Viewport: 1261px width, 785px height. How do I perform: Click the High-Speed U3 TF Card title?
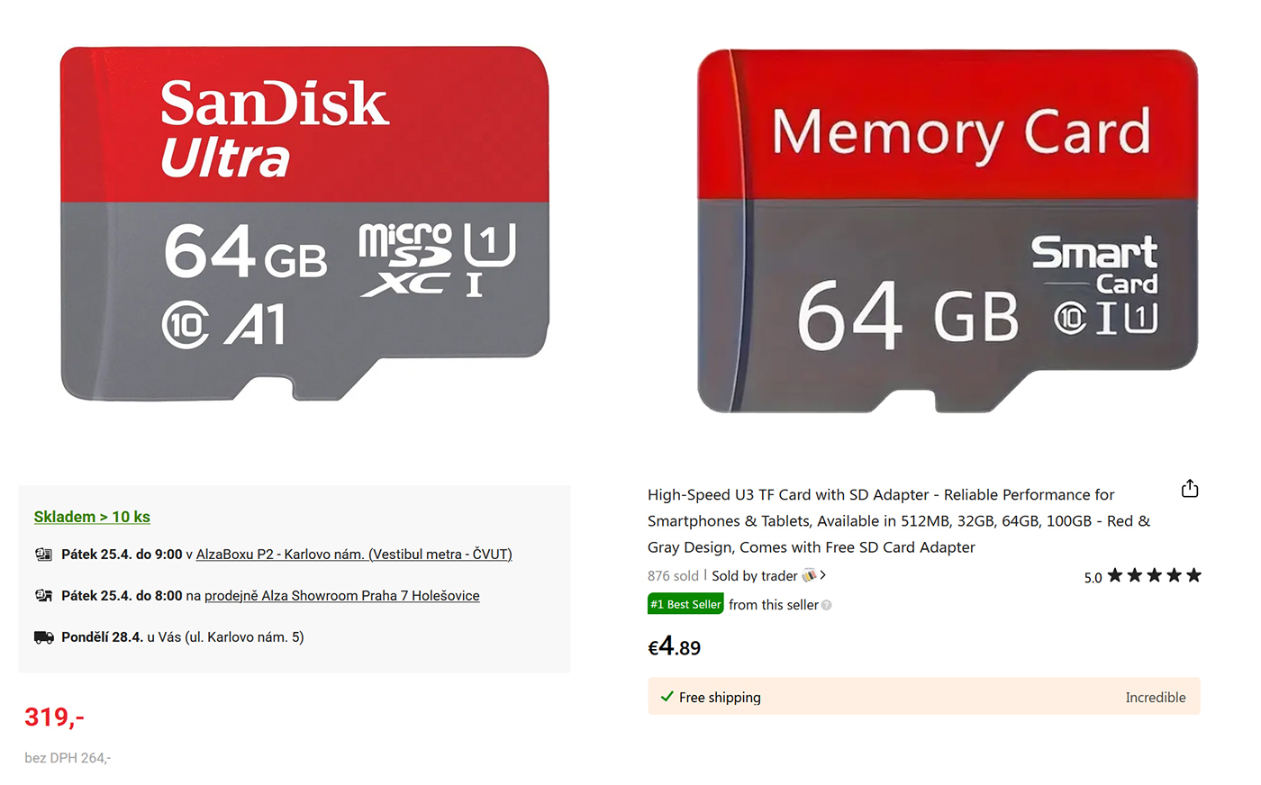[x=899, y=520]
